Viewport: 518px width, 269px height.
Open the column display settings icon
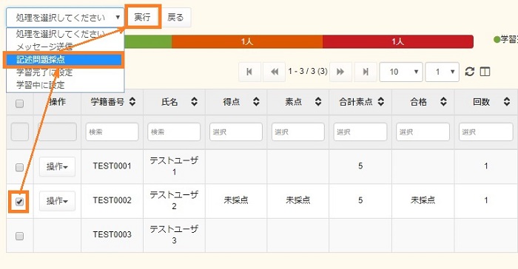[485, 72]
